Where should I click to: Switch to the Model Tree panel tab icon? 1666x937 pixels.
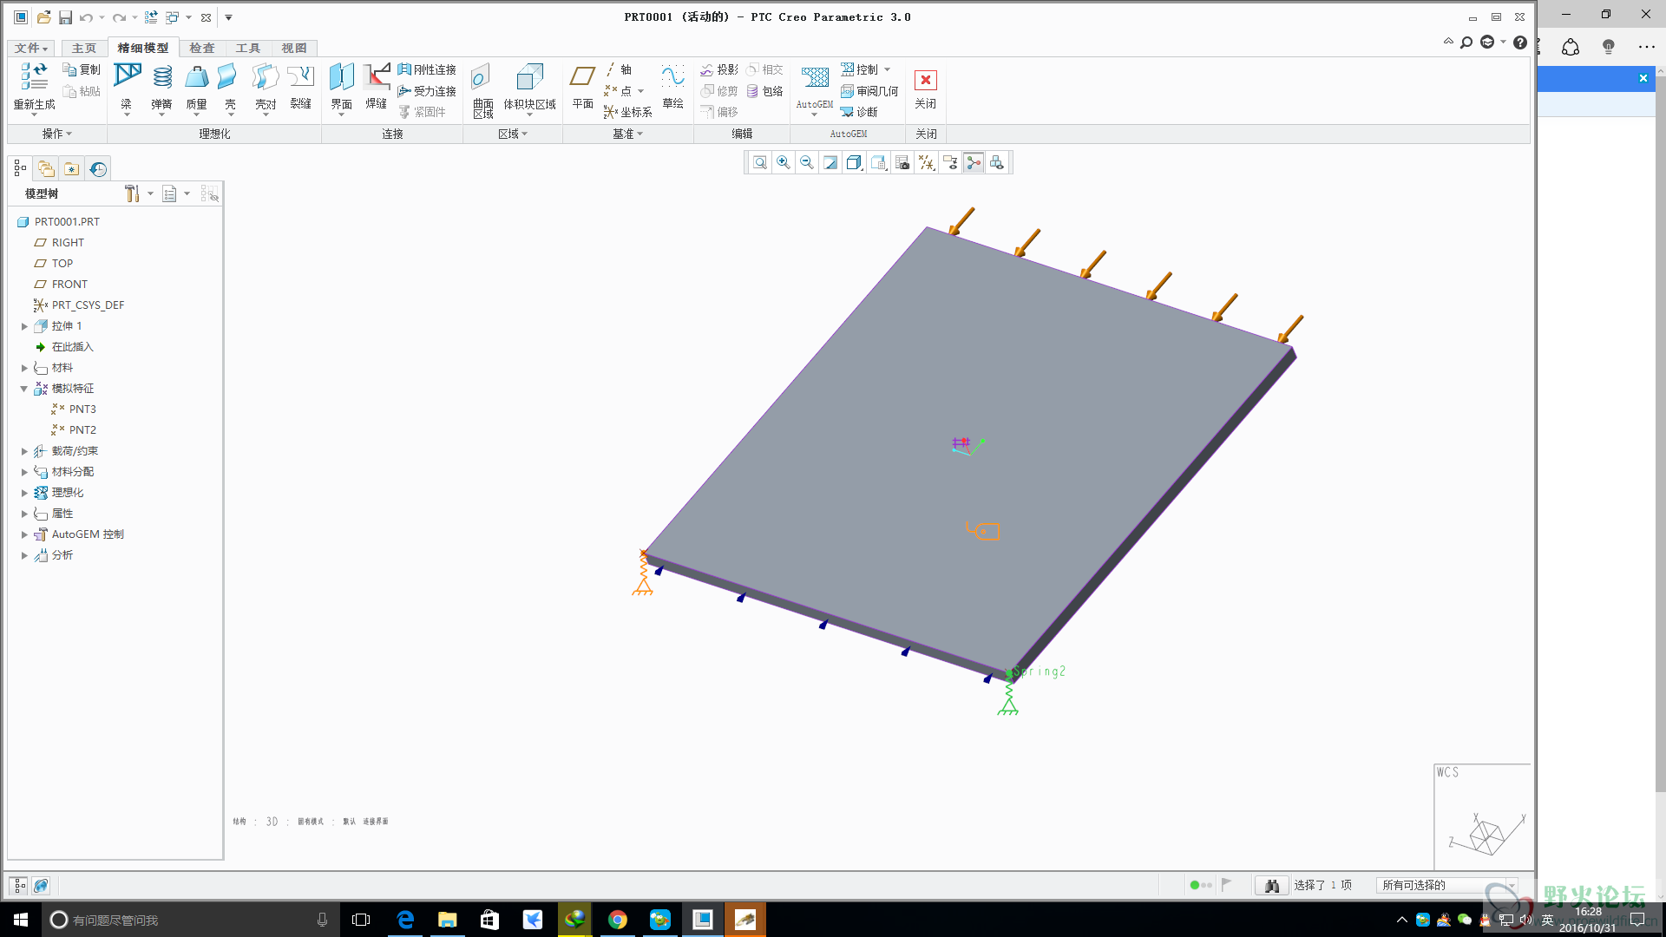click(20, 168)
